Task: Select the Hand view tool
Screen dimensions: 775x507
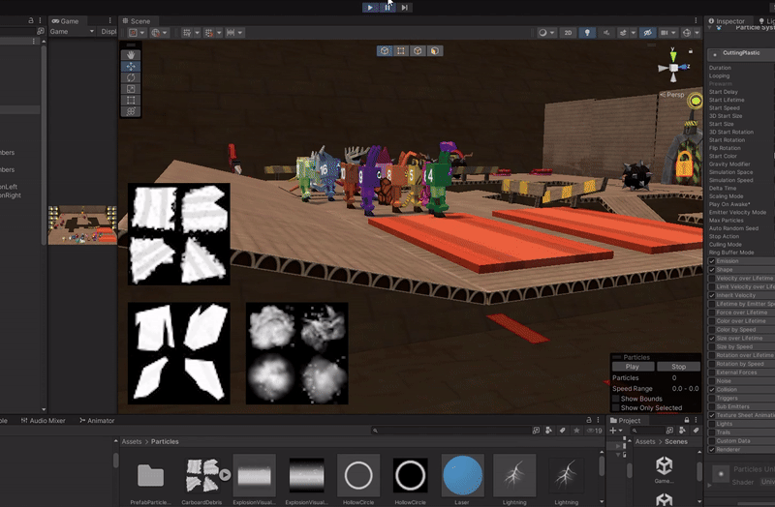Action: click(131, 55)
